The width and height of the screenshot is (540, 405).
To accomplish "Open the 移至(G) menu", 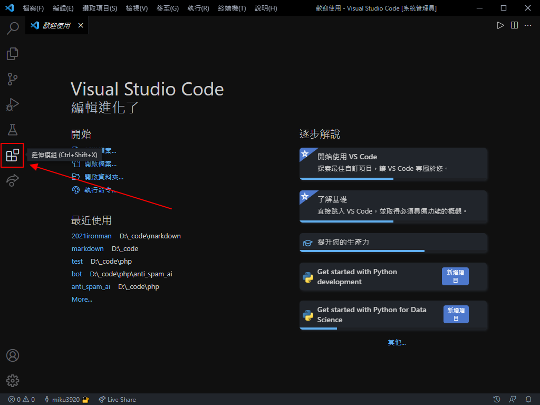I will [167, 8].
